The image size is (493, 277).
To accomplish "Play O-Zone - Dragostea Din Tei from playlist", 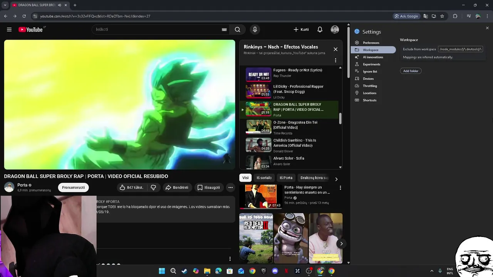I will pos(289,127).
